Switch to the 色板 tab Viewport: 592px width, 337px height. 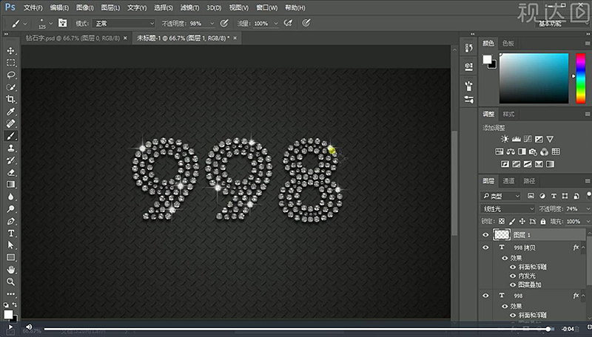click(x=508, y=44)
